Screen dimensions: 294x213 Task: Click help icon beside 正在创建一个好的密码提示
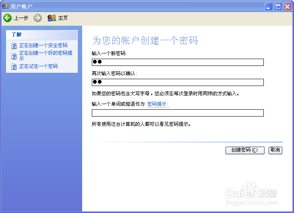point(14,56)
